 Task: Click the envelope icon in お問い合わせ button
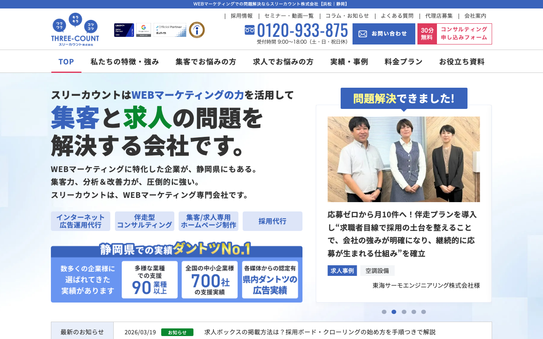click(x=363, y=34)
